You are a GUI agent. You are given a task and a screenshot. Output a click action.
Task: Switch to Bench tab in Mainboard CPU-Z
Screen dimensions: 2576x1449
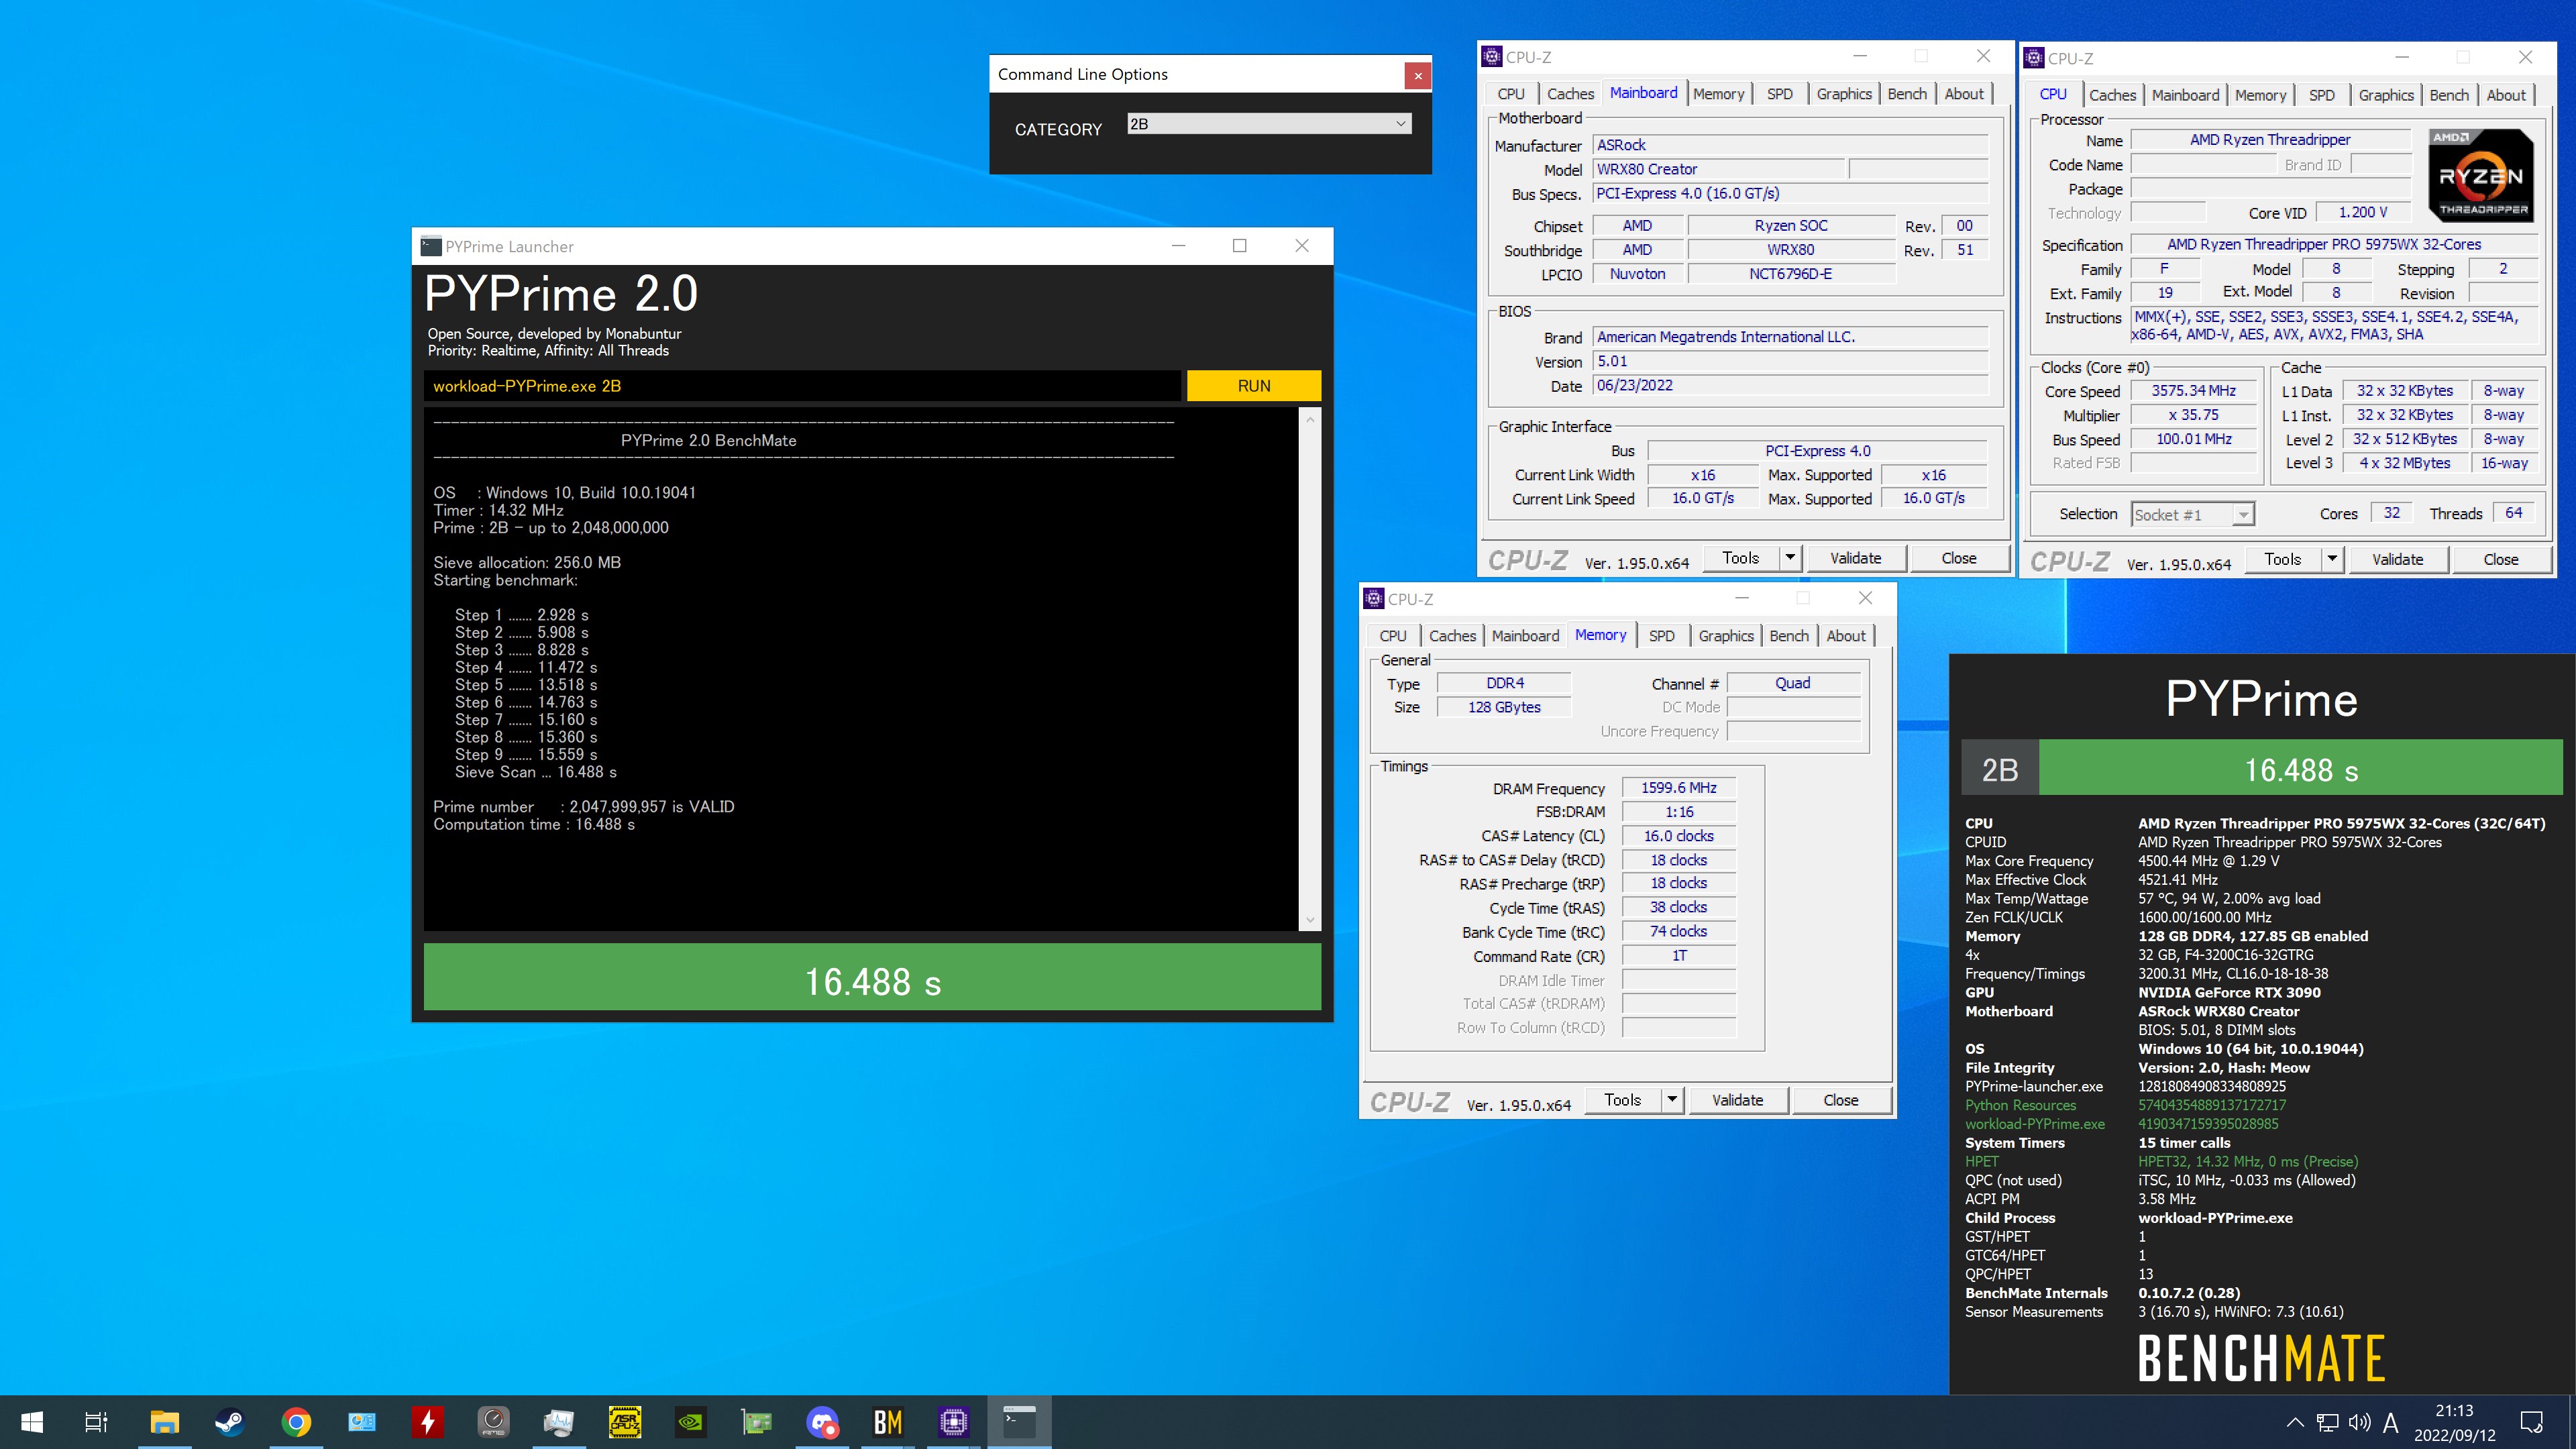(1907, 94)
